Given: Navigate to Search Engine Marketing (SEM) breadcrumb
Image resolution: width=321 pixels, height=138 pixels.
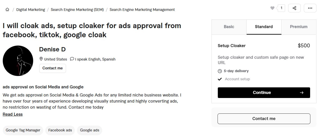Looking at the screenshot, I should (77, 10).
